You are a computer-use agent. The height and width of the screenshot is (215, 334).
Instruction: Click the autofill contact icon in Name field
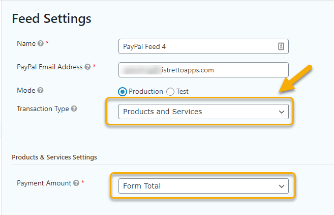pos(281,46)
